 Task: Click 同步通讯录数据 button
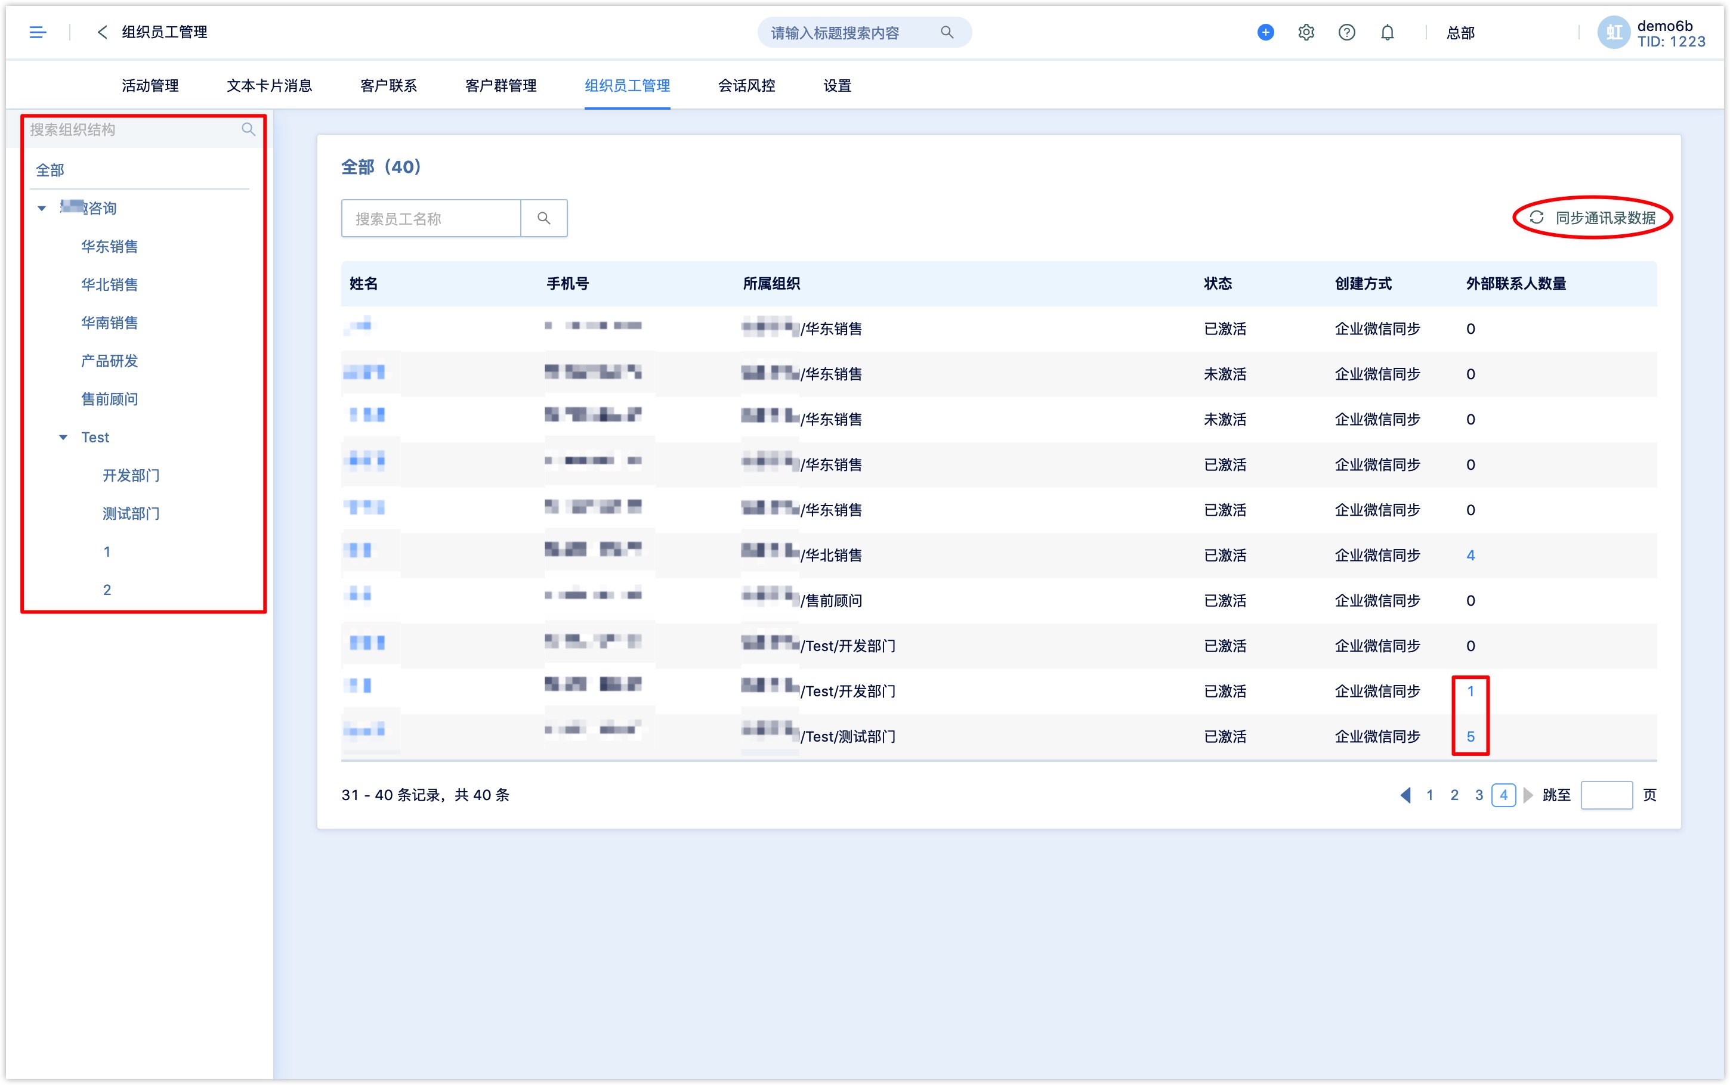pos(1592,218)
